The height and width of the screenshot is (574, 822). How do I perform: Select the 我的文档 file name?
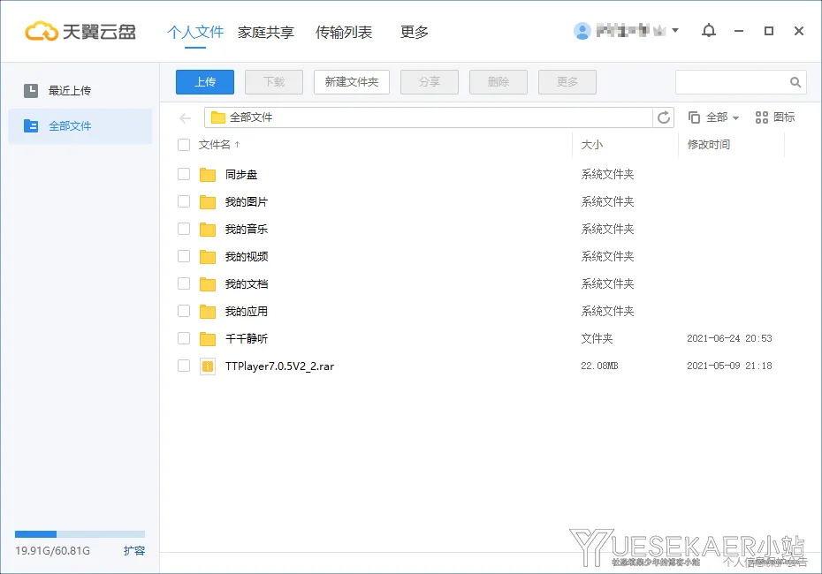click(x=247, y=283)
